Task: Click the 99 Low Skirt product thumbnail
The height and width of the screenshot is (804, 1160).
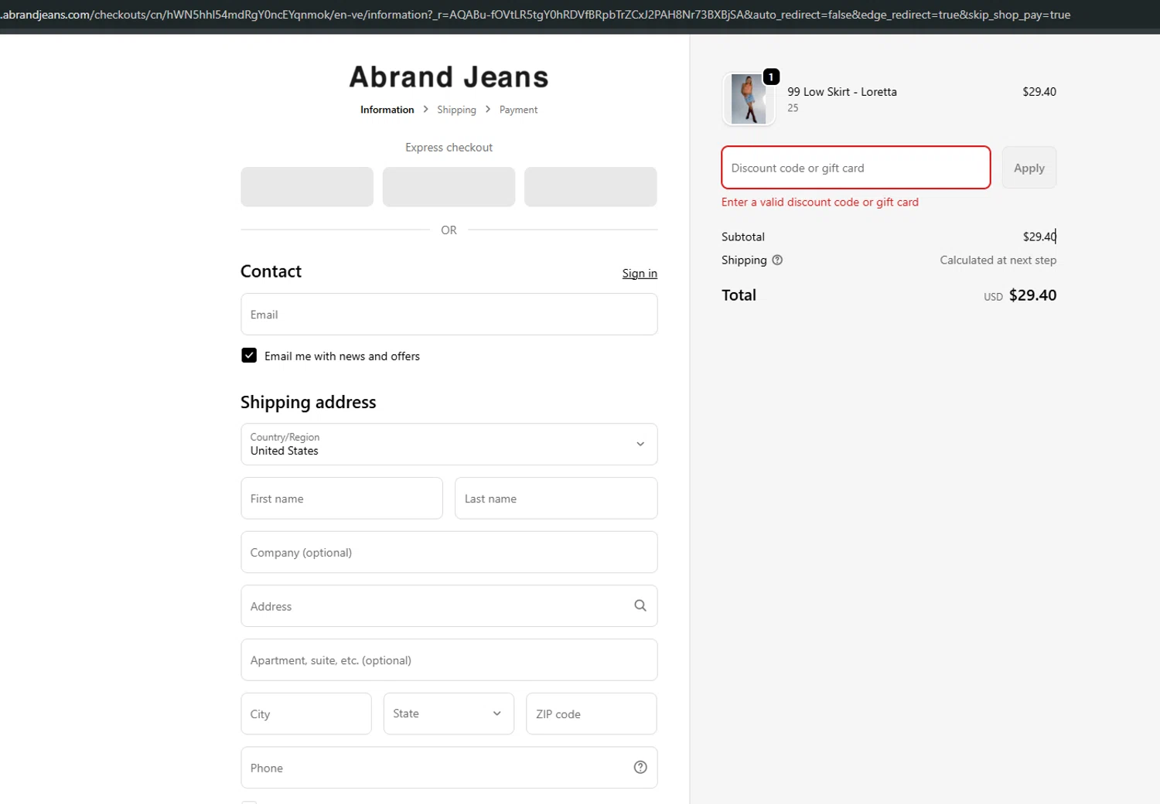Action: point(749,99)
